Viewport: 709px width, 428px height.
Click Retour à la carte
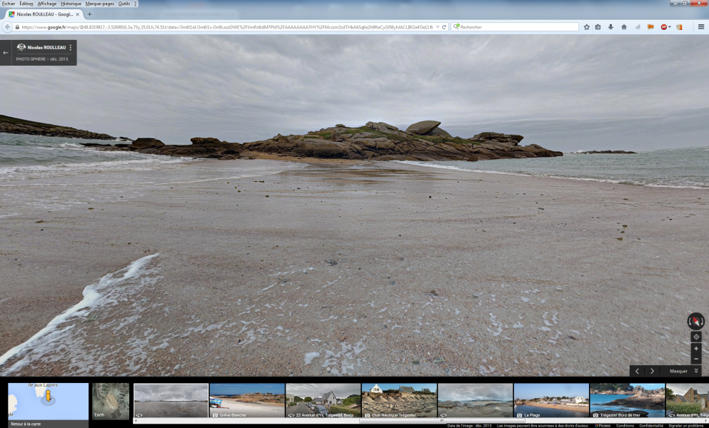pyautogui.click(x=26, y=424)
